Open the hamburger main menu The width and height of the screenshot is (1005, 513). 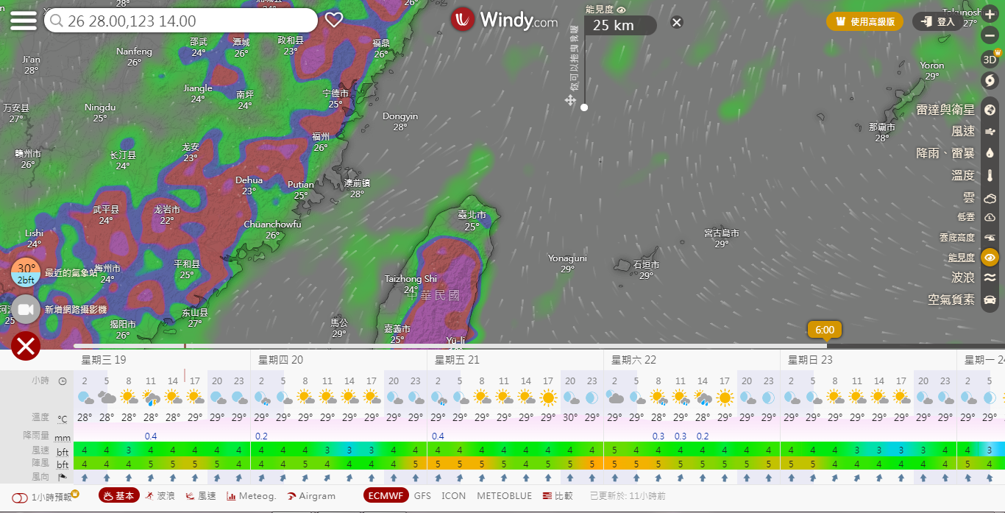click(24, 20)
